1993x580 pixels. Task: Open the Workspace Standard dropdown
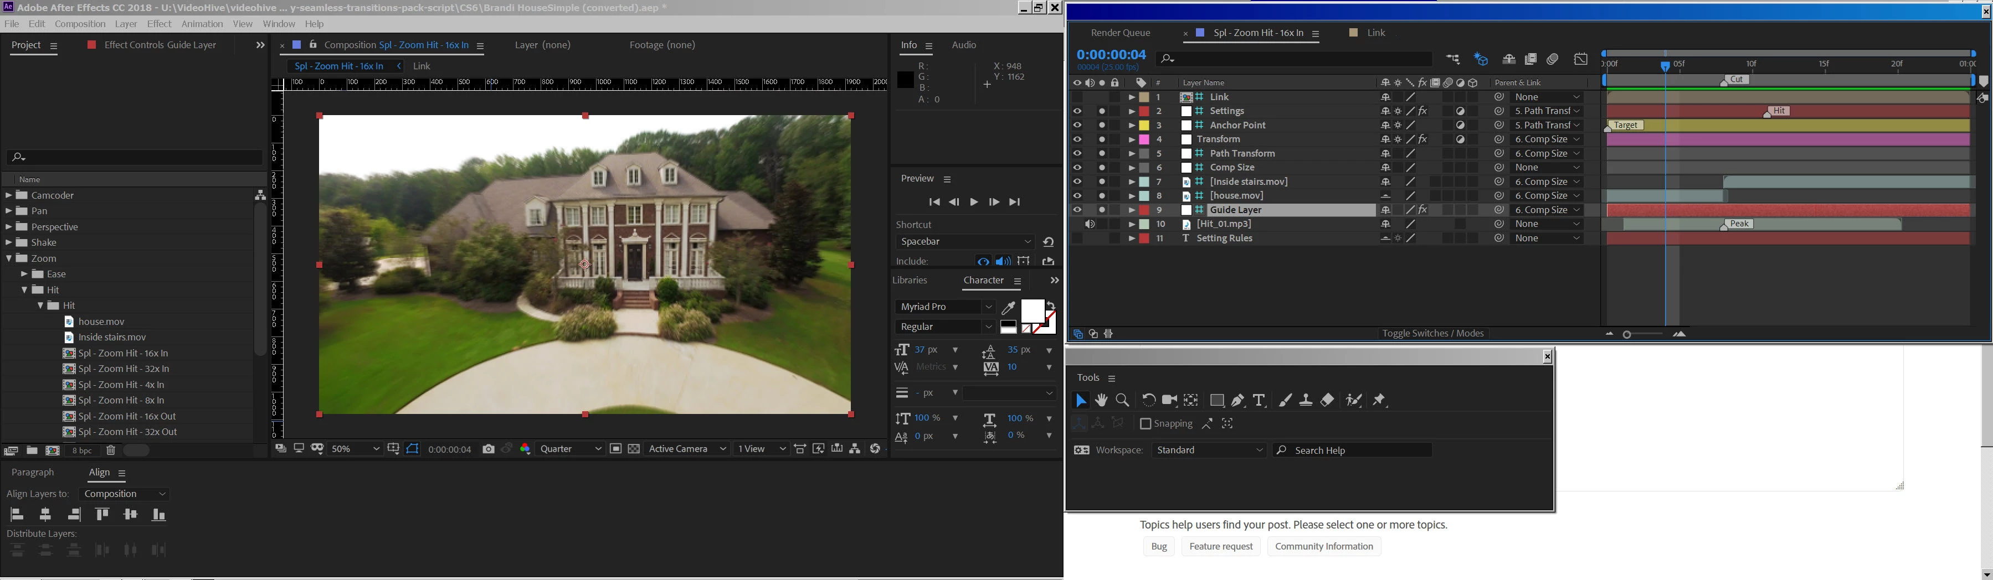click(x=1209, y=450)
